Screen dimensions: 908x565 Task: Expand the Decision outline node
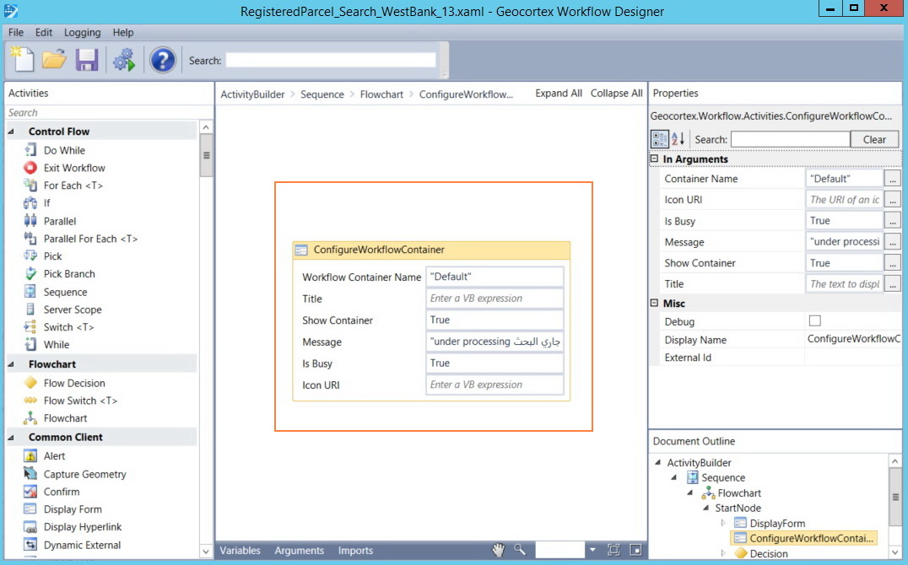pos(722,553)
